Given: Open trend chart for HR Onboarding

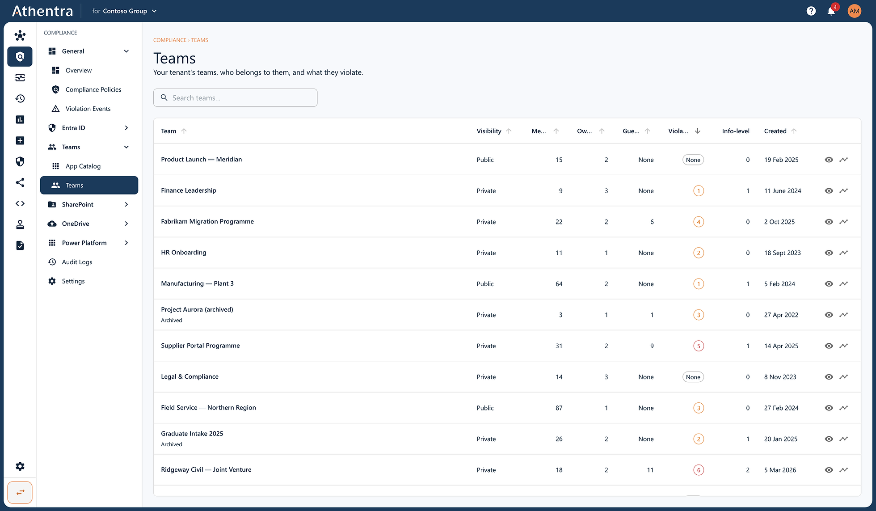Looking at the screenshot, I should pyautogui.click(x=843, y=253).
